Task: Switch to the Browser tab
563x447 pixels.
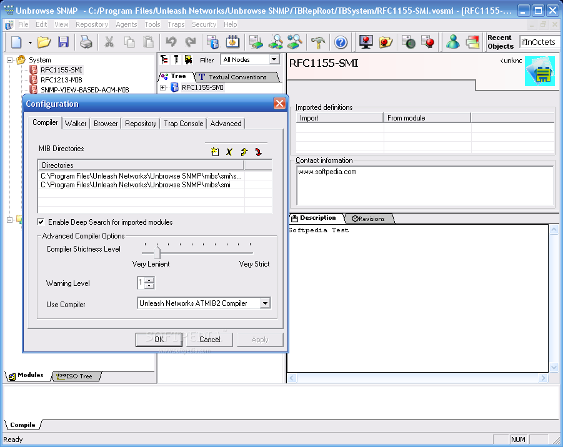Action: point(106,124)
